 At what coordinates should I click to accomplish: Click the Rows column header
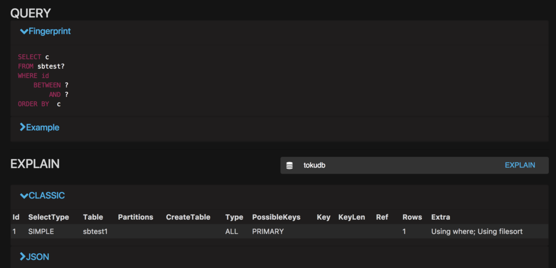pos(412,217)
